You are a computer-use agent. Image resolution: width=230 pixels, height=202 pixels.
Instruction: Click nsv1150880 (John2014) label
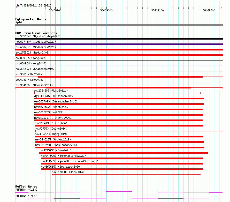coord(68,172)
